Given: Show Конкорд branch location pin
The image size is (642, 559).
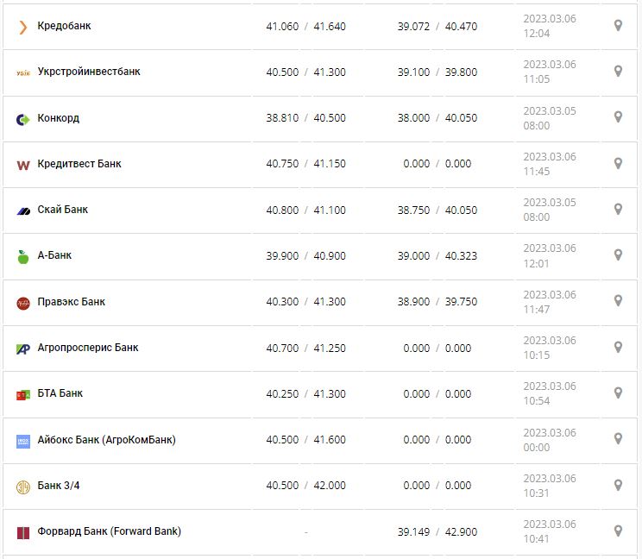Looking at the screenshot, I should [x=618, y=117].
